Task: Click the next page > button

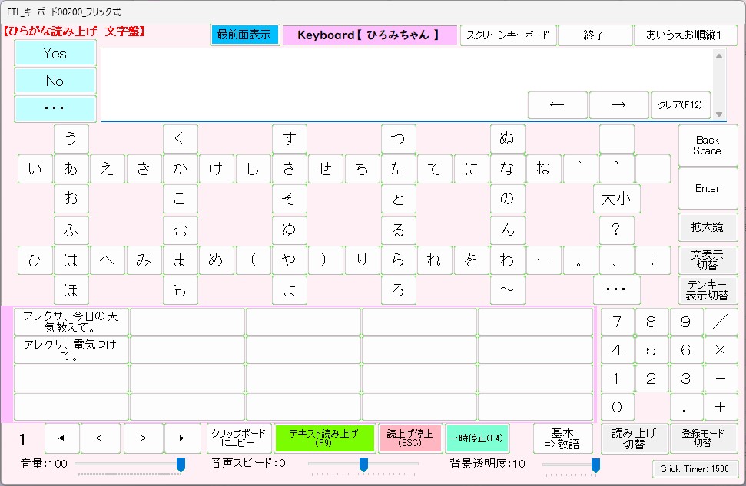Action: pyautogui.click(x=142, y=438)
